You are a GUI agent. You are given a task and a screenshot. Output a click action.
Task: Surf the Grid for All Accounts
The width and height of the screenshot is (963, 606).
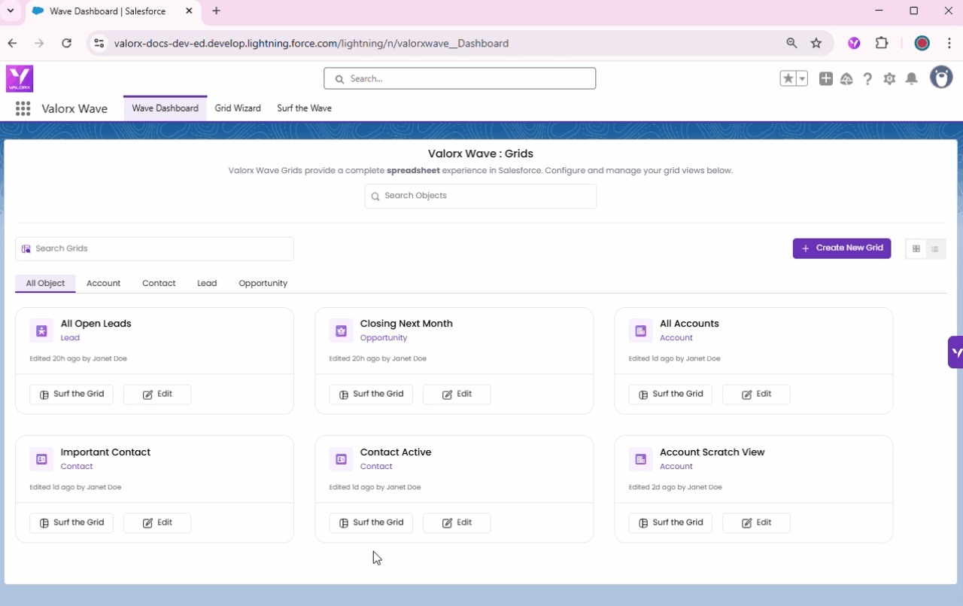coord(670,394)
